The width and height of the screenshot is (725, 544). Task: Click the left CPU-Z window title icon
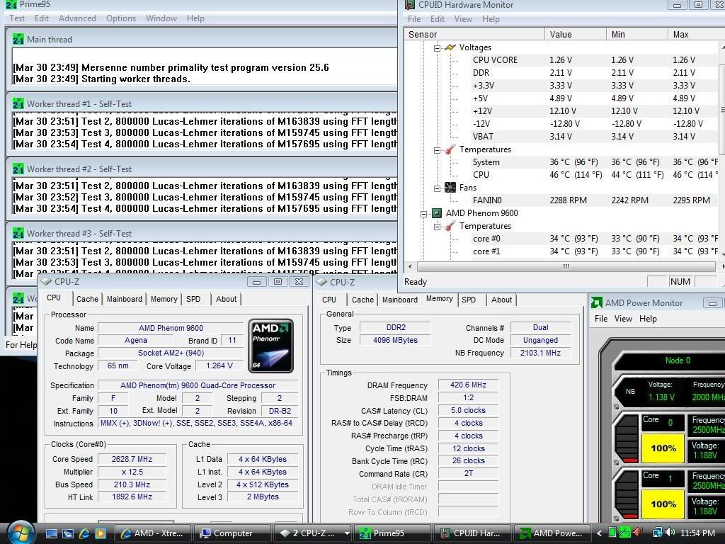click(46, 281)
